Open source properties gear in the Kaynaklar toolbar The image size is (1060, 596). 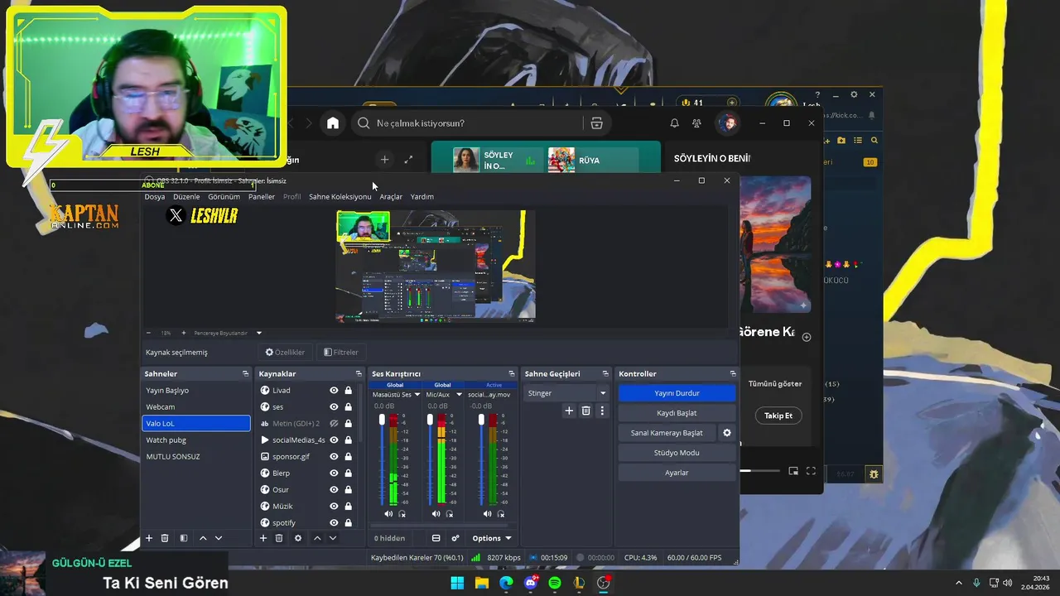pyautogui.click(x=298, y=538)
